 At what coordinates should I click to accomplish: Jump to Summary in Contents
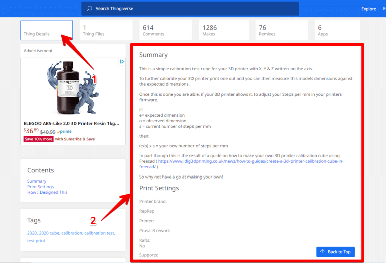pos(37,181)
